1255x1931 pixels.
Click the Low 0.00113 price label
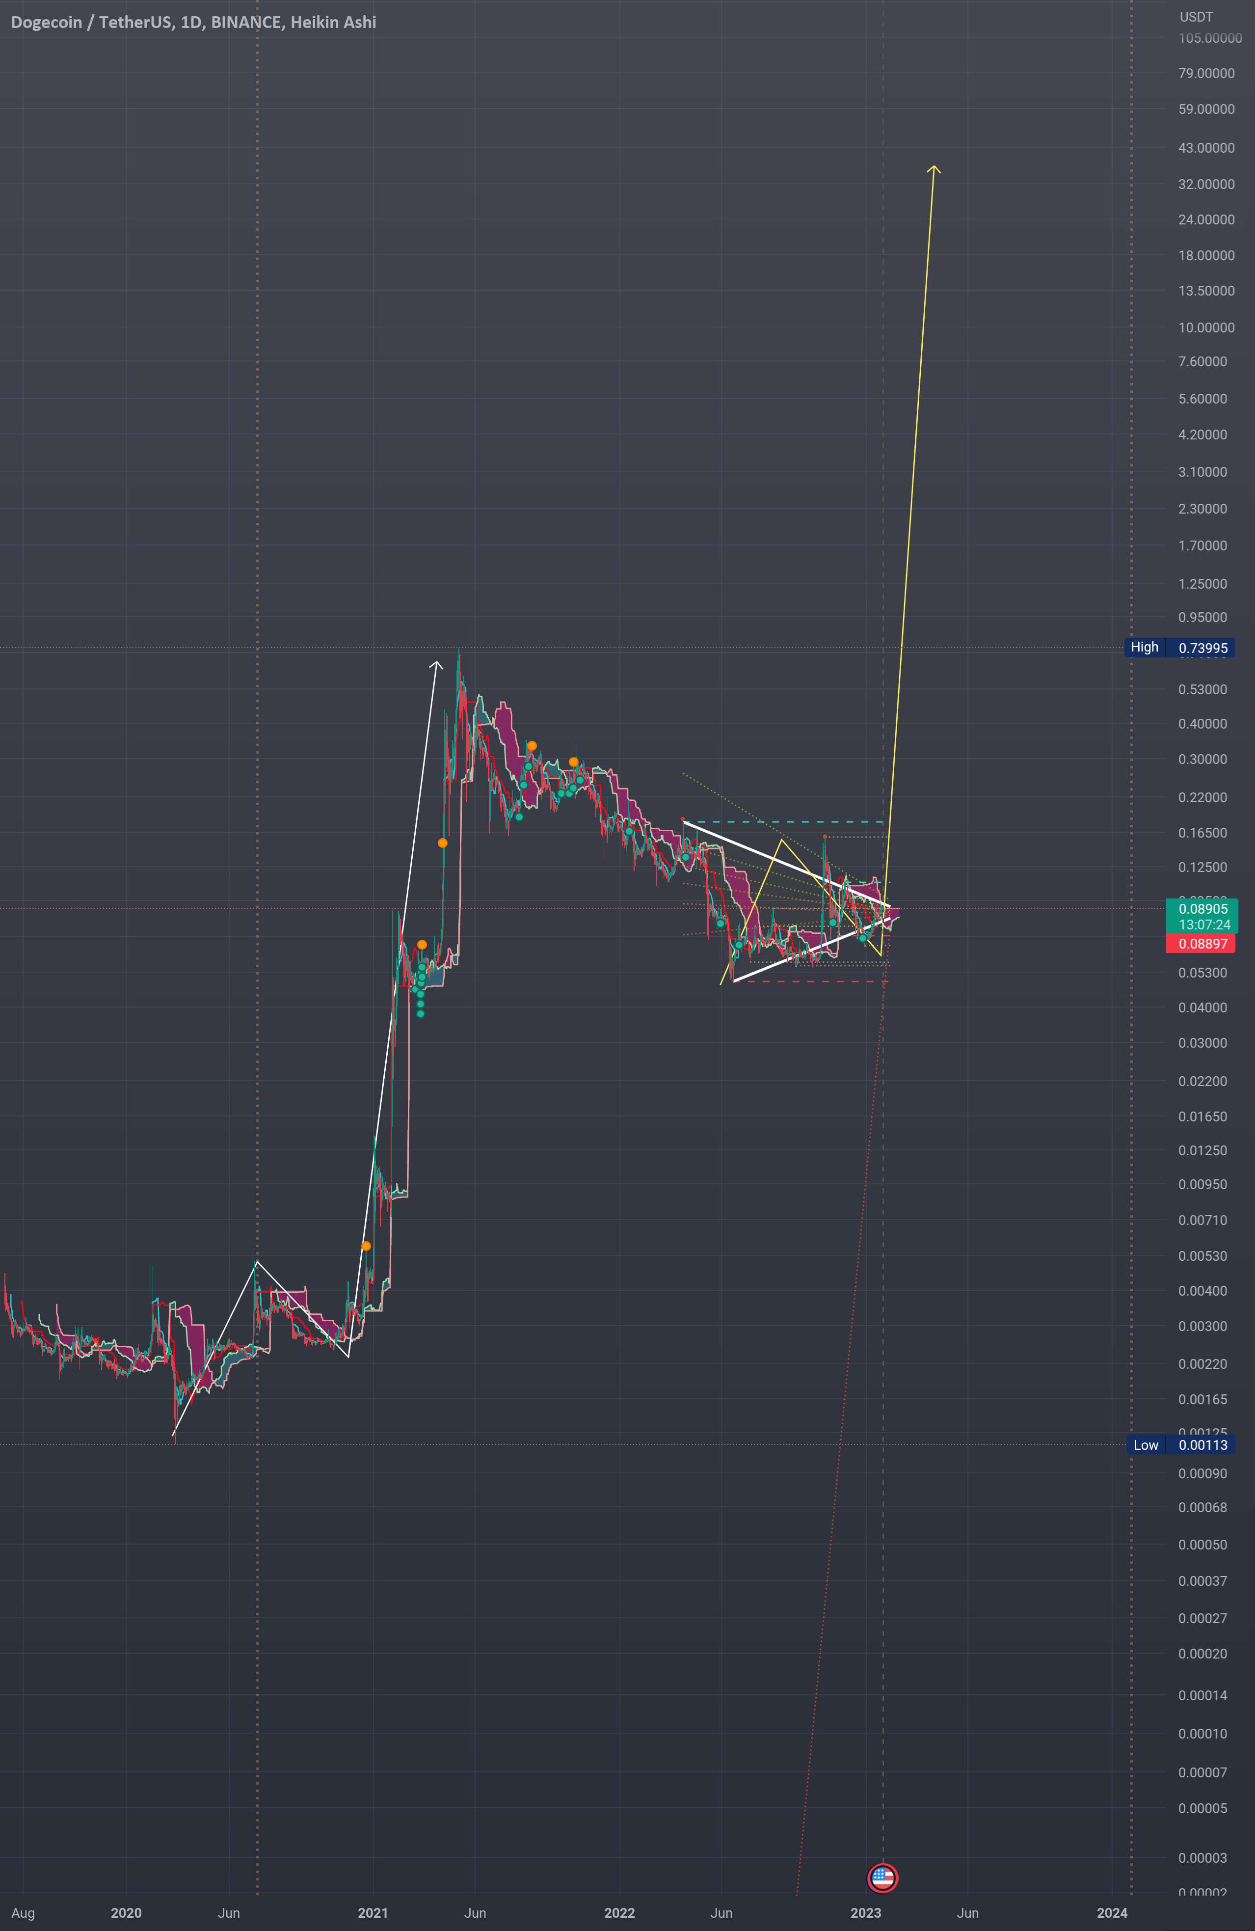pyautogui.click(x=1181, y=1444)
